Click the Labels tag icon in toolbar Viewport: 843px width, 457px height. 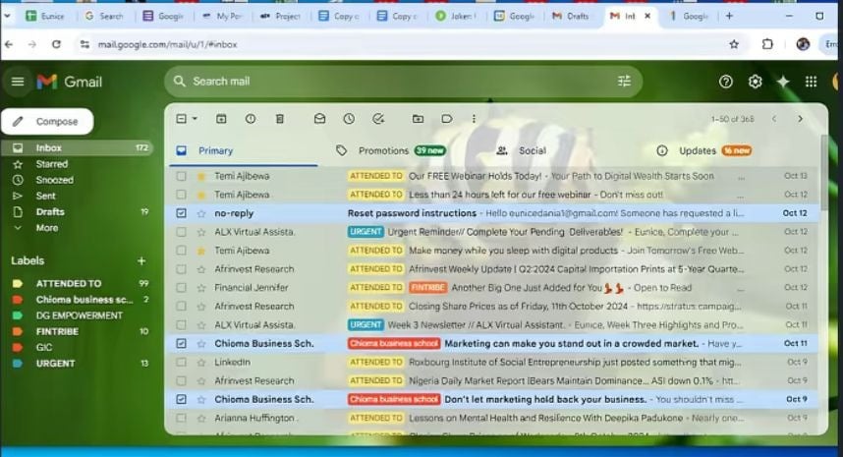(x=447, y=119)
